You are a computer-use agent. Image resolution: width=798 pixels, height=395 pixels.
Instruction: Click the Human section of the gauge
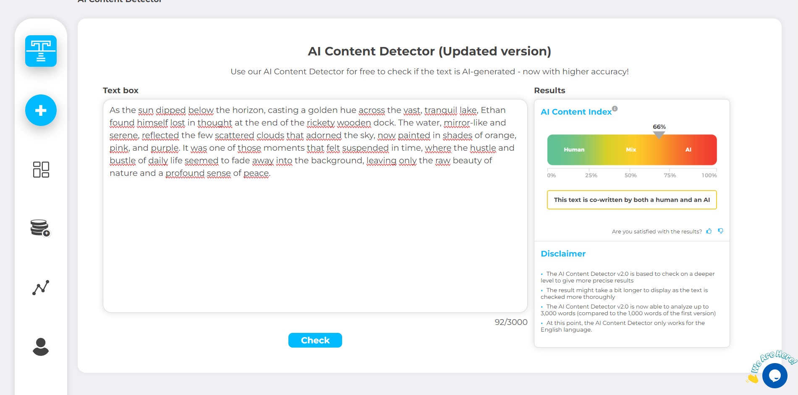pyautogui.click(x=574, y=150)
